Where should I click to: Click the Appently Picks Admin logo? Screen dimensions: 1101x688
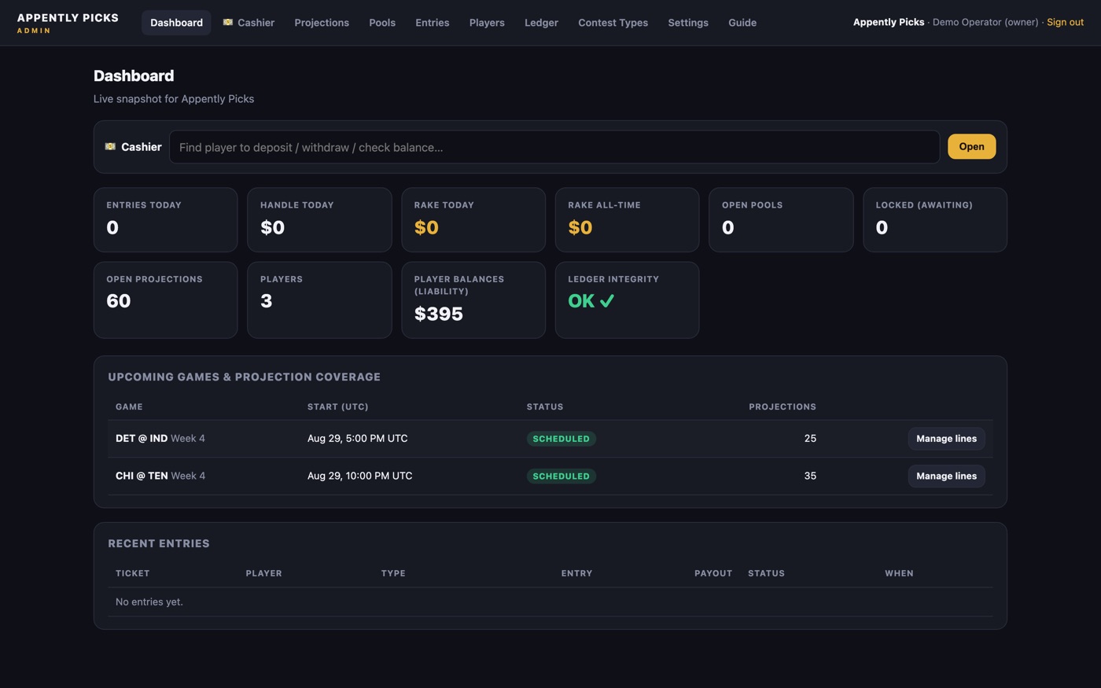coord(68,23)
